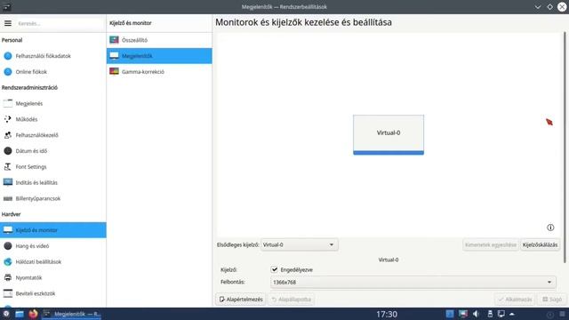The image size is (569, 320).
Task: Open Hang és videó settings
Action: point(53,246)
